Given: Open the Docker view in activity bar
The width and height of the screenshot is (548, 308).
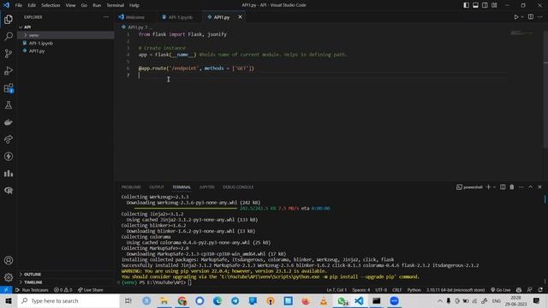Looking at the screenshot, I should point(9,122).
